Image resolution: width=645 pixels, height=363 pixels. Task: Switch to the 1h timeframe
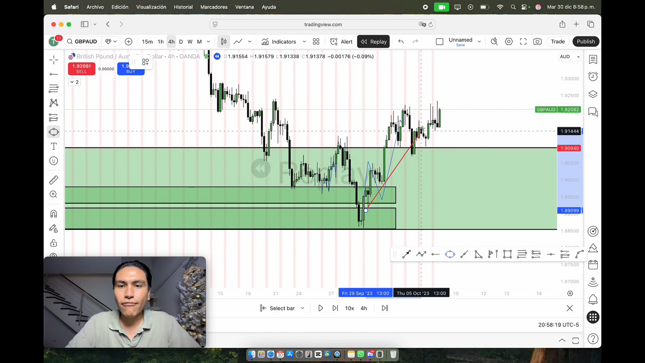[161, 41]
